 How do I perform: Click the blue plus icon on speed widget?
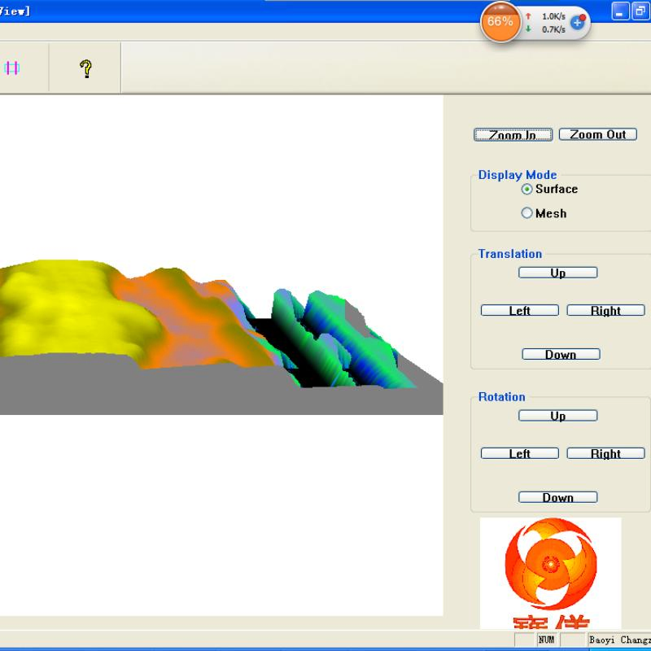point(577,23)
